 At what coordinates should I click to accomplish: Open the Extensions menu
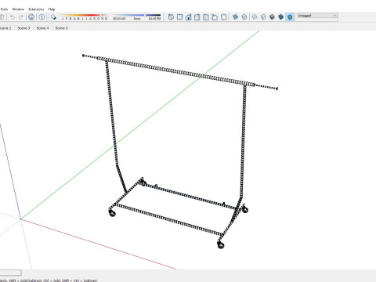coord(36,9)
